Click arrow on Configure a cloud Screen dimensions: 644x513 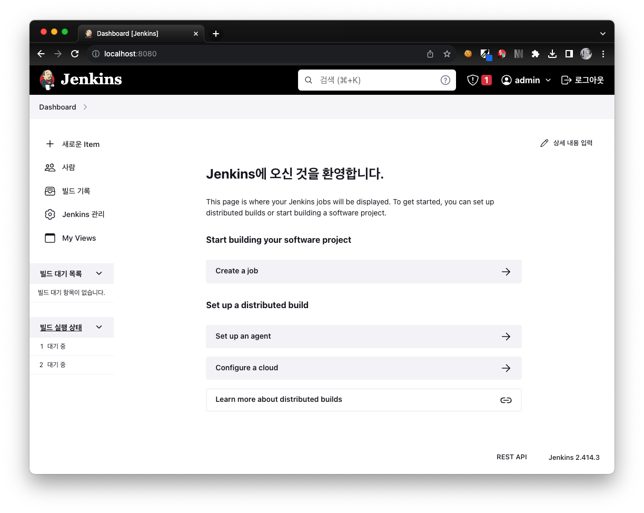(506, 368)
